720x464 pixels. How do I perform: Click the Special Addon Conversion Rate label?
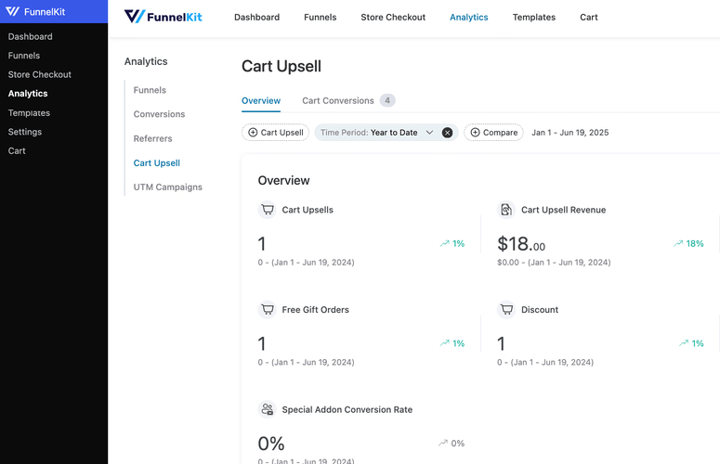[x=347, y=409]
